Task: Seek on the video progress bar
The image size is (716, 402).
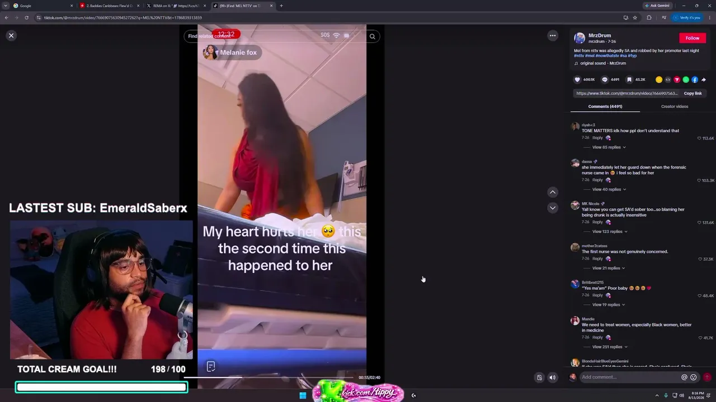Action: pyautogui.click(x=268, y=377)
